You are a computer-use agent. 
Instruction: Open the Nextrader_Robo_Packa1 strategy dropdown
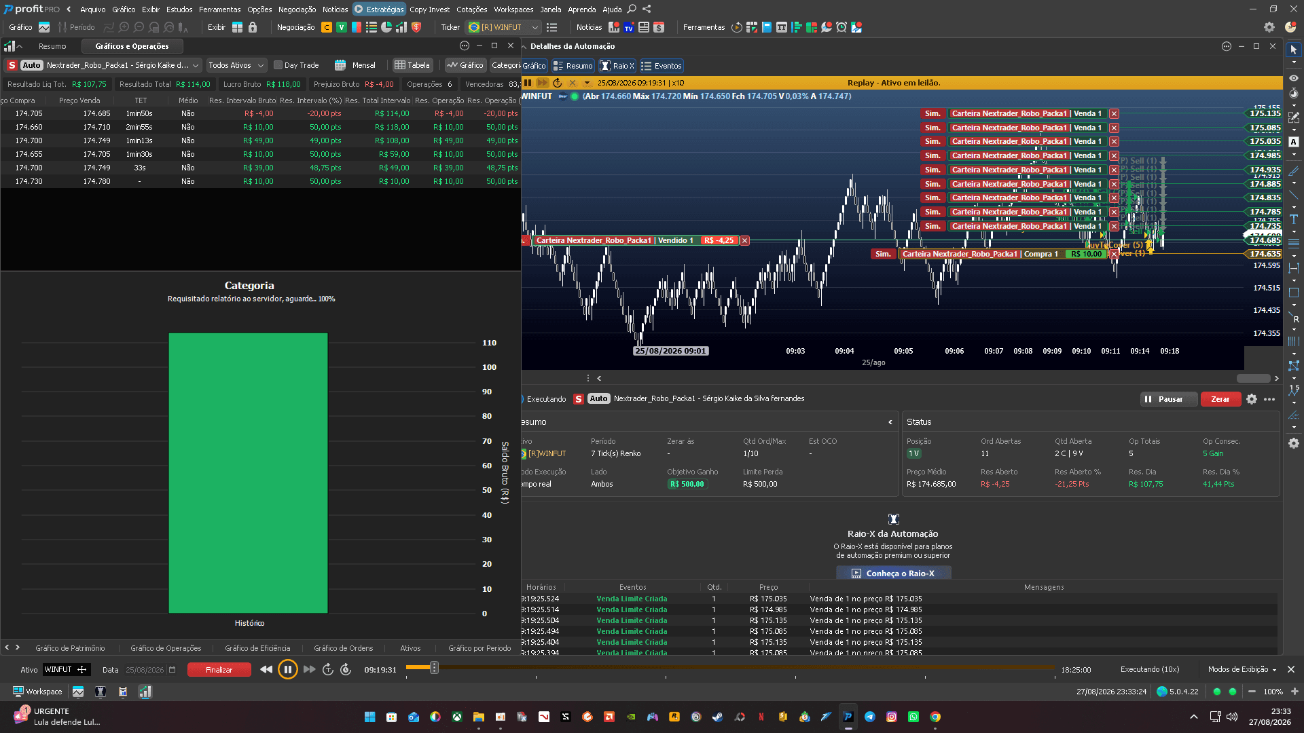coord(196,65)
